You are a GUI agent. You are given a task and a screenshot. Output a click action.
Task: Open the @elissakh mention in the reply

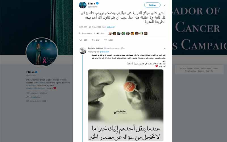pos(104,52)
